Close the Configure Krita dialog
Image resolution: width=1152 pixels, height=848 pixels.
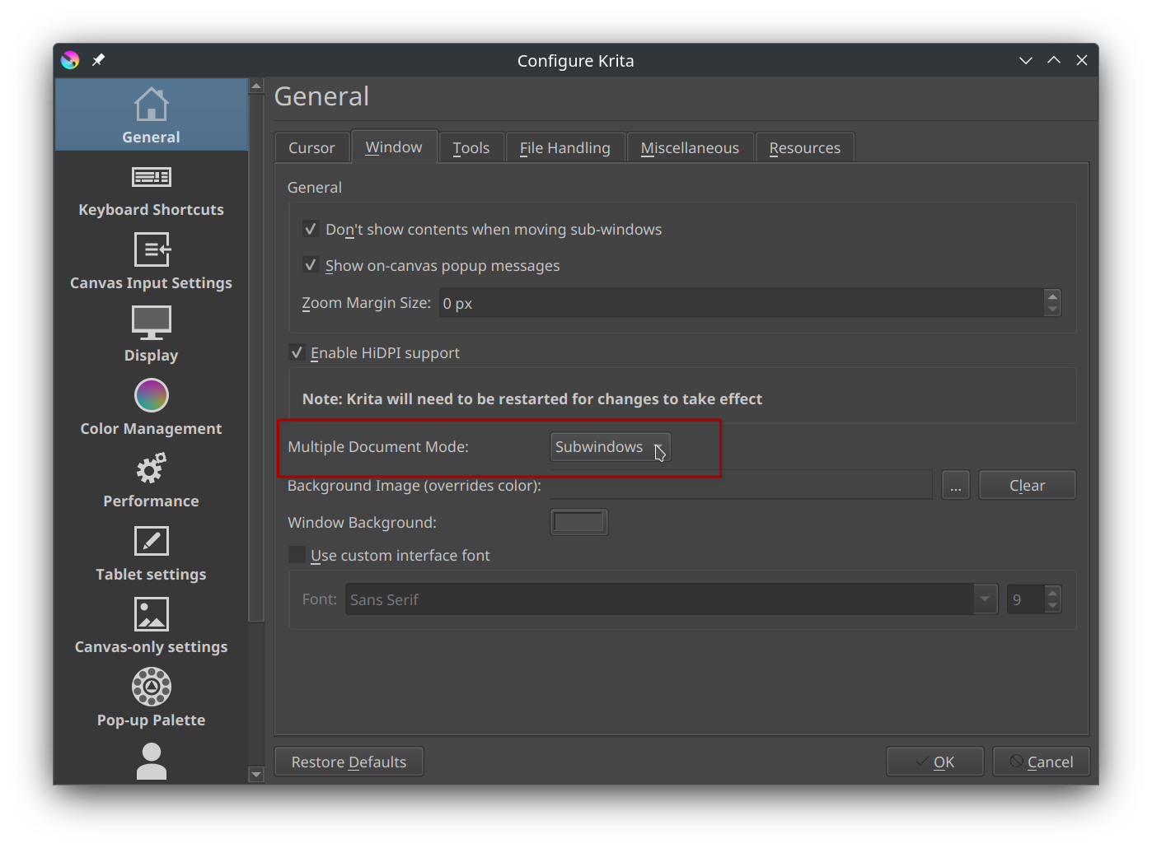click(1082, 60)
